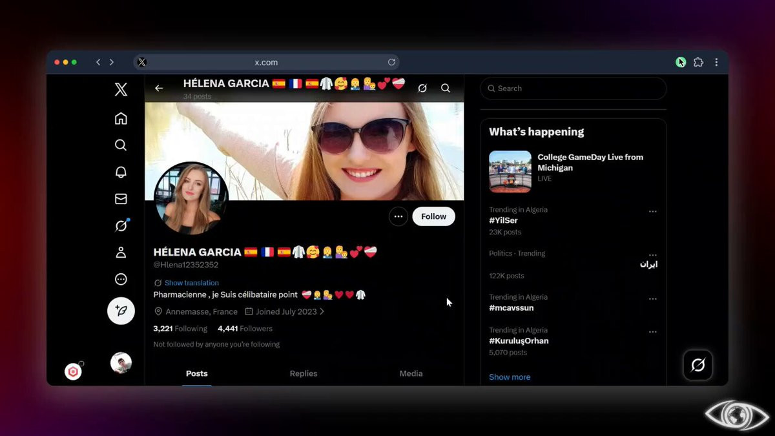775x436 pixels.
Task: Open 3,221 Following list
Action: pos(180,328)
